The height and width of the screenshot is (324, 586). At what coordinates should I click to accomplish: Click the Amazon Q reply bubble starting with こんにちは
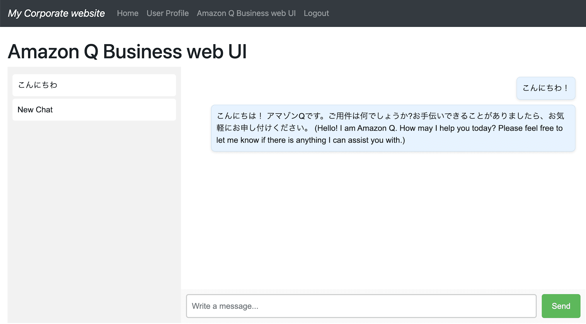click(393, 128)
